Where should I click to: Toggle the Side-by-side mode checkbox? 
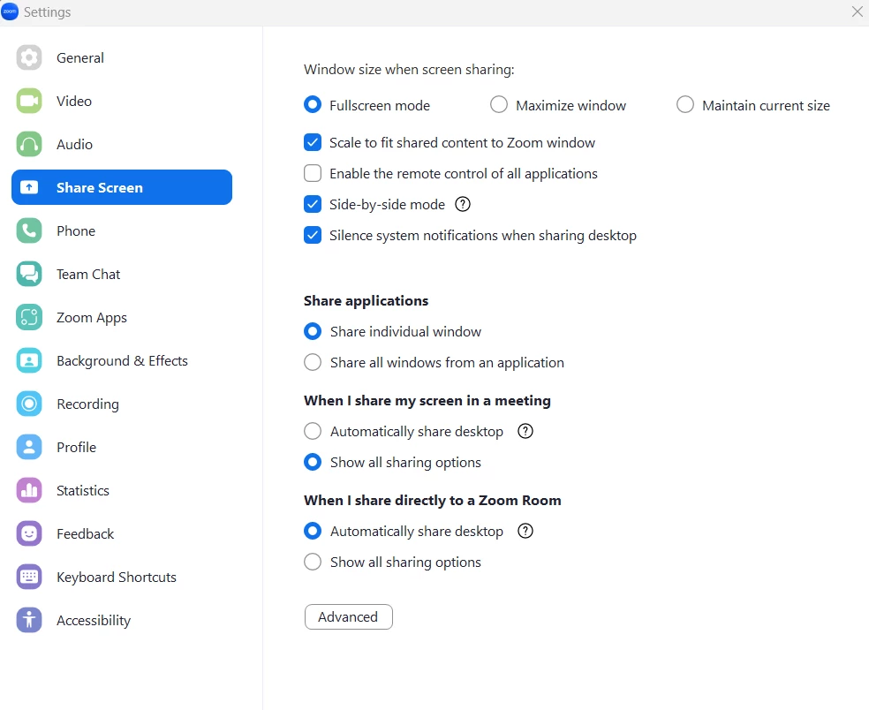coord(313,205)
